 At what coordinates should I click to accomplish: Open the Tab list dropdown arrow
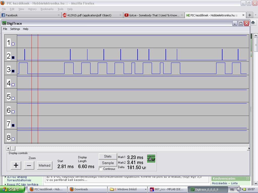255,15
